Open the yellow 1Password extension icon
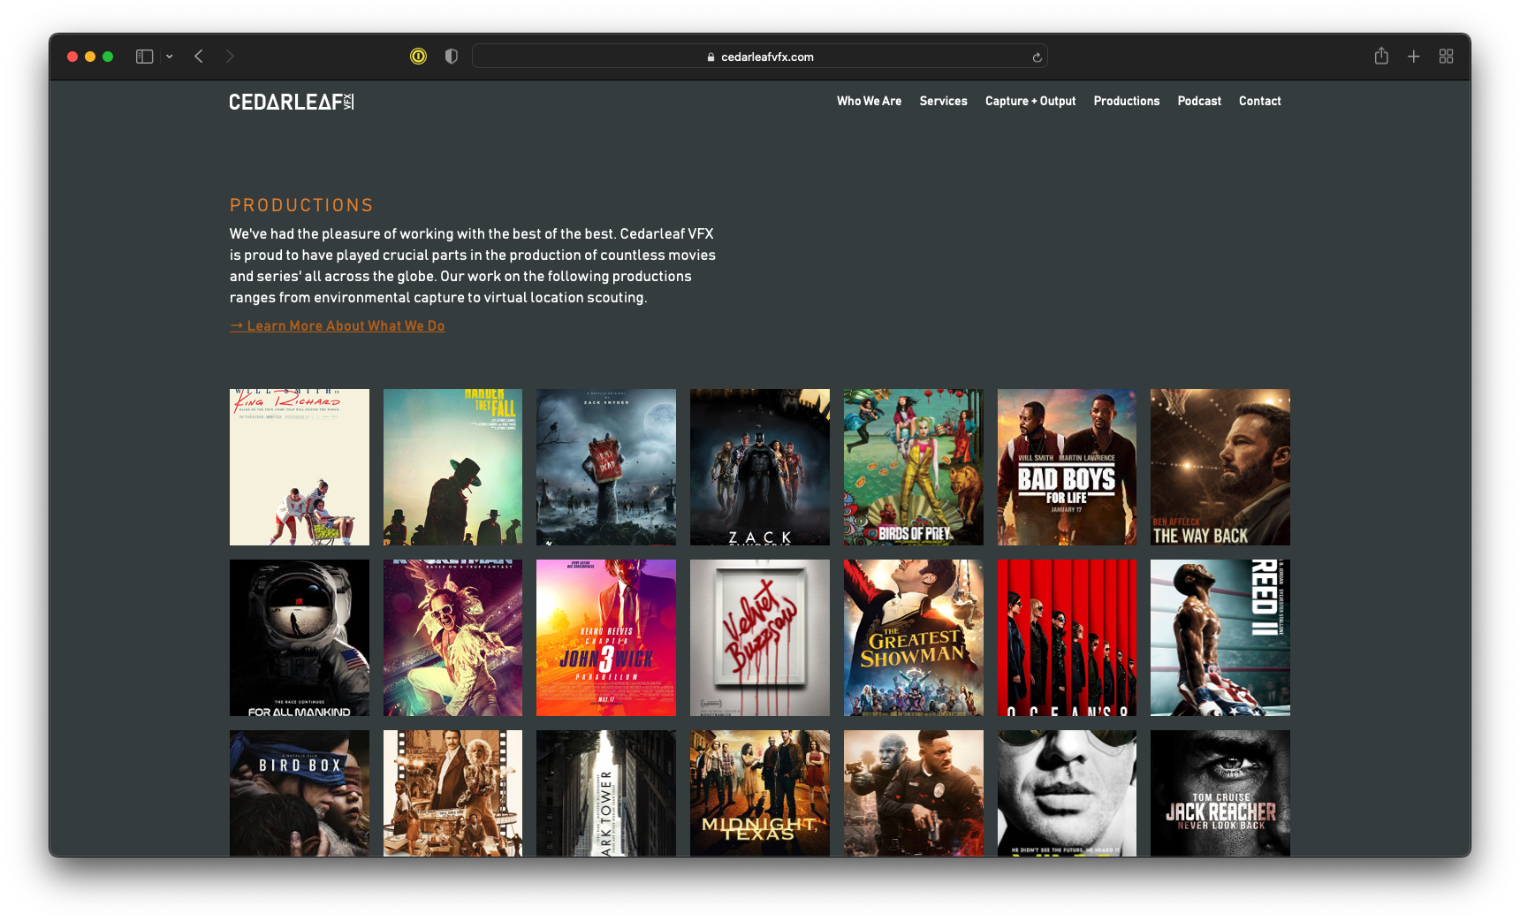 tap(419, 57)
